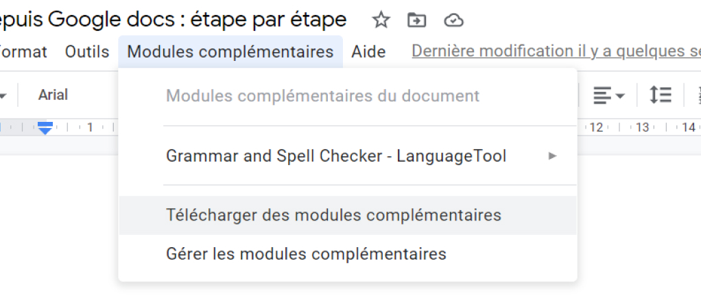The image size is (701, 304).
Task: Click dropdown arrow left of Arial
Action: [3, 96]
